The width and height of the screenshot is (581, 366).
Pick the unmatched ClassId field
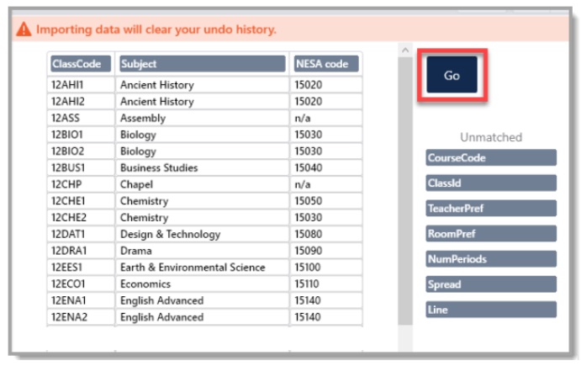point(491,183)
